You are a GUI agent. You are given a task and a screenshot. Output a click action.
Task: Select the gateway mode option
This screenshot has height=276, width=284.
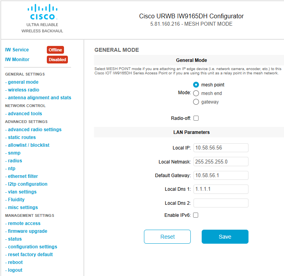click(x=196, y=102)
